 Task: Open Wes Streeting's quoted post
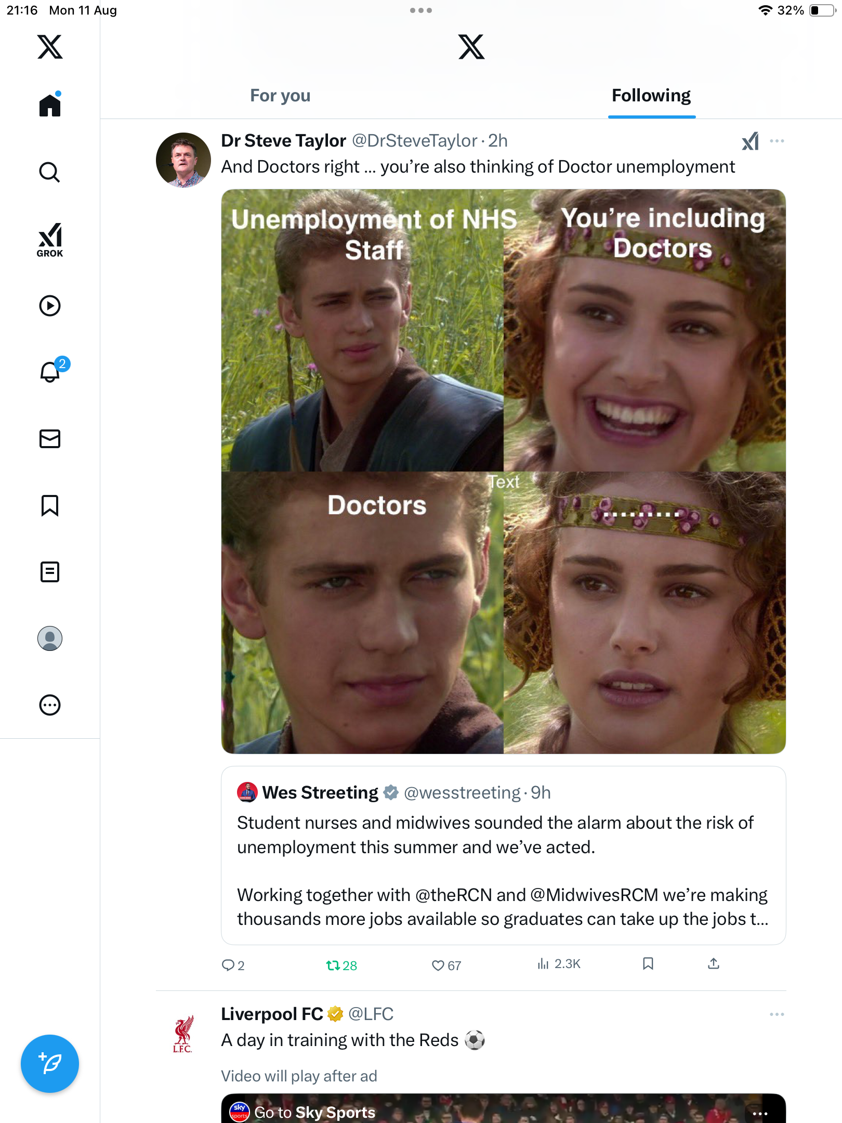(x=503, y=856)
